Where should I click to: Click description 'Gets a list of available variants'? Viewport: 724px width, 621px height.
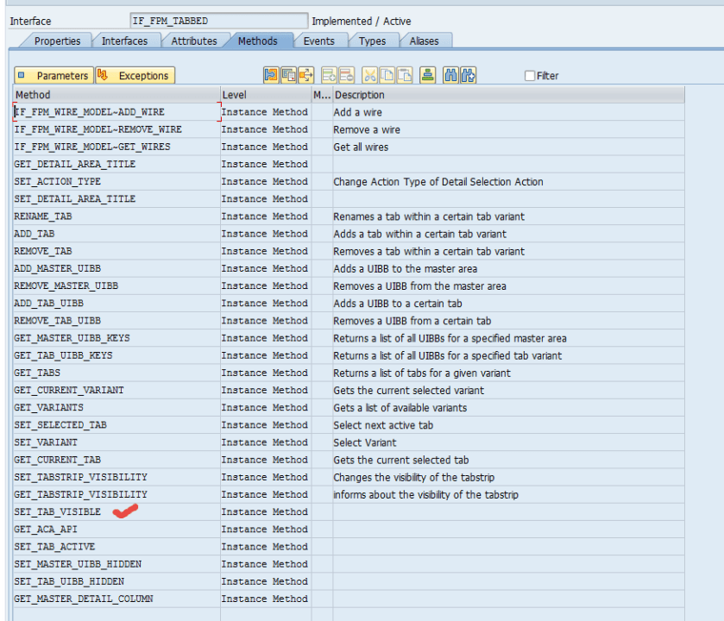coord(400,408)
